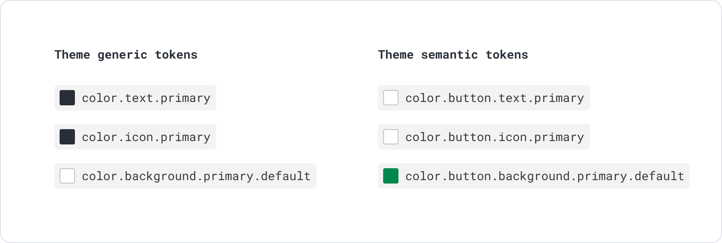Select the color.button.background.primary.default token label

(544, 176)
